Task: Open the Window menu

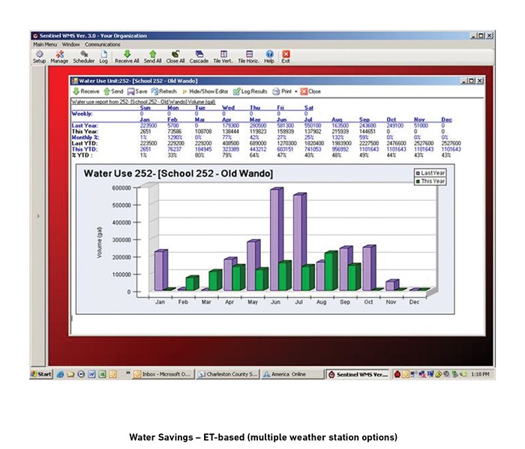Action: pyautogui.click(x=70, y=44)
